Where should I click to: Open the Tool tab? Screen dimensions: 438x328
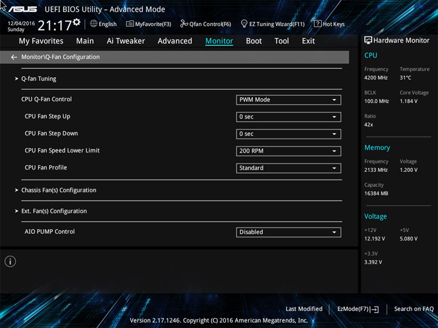(x=282, y=41)
